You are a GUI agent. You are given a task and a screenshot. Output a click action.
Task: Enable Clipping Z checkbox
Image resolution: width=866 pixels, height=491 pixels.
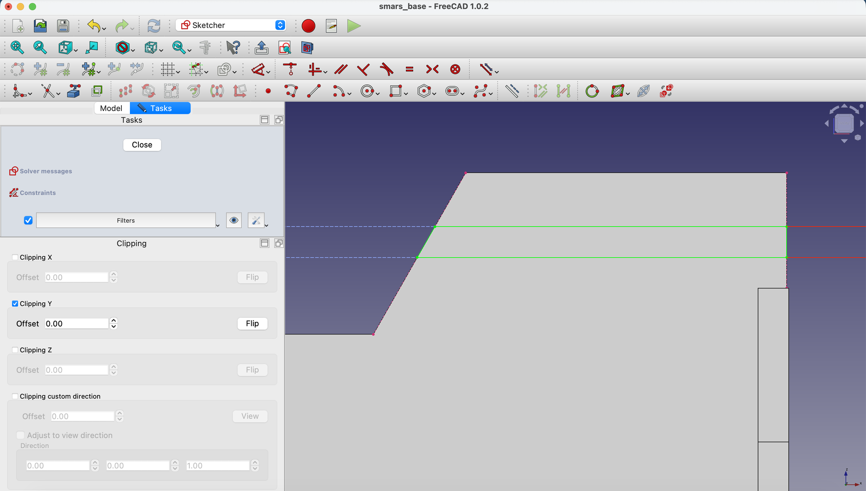[x=15, y=350]
